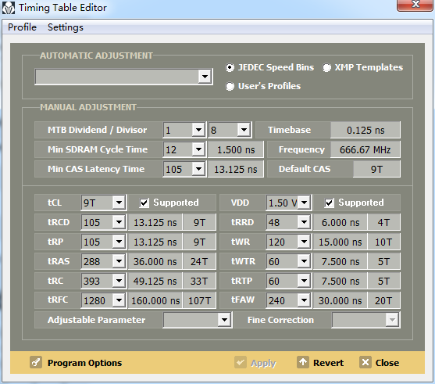Toggle VDD Supported checkbox
The image size is (435, 384).
click(330, 203)
